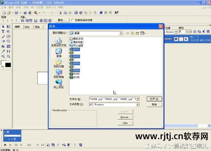Select the frame 1 thumbnail
The height and width of the screenshot is (151, 211).
12,136
